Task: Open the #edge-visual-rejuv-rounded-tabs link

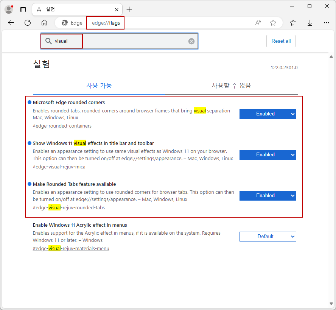Action: coord(69,208)
